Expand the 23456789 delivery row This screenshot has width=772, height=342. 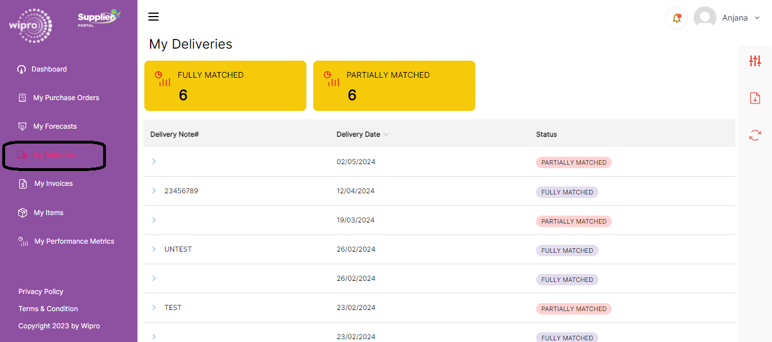click(x=154, y=191)
